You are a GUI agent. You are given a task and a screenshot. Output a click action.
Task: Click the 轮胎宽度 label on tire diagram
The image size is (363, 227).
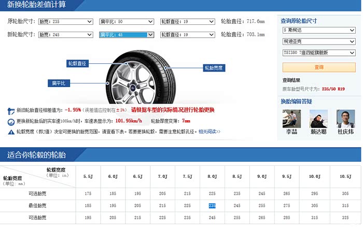pos(214,68)
